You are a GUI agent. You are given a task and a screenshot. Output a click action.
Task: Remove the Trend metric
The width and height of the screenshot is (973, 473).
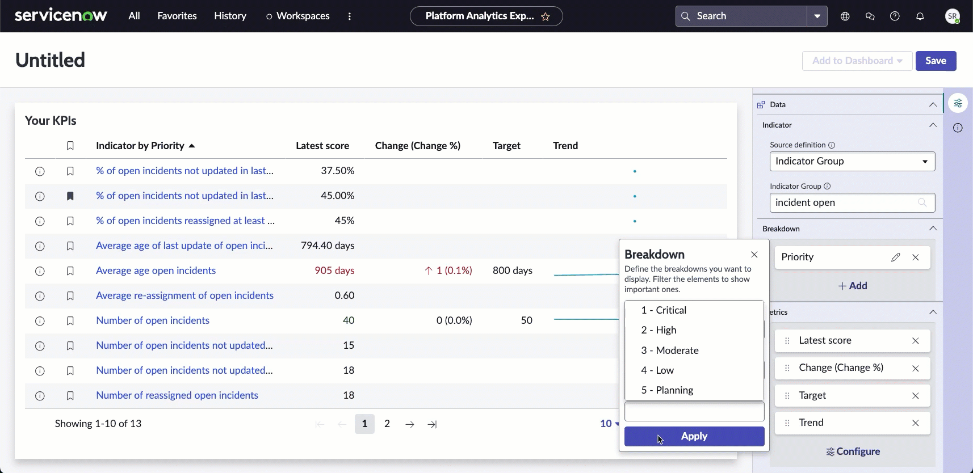[915, 423]
